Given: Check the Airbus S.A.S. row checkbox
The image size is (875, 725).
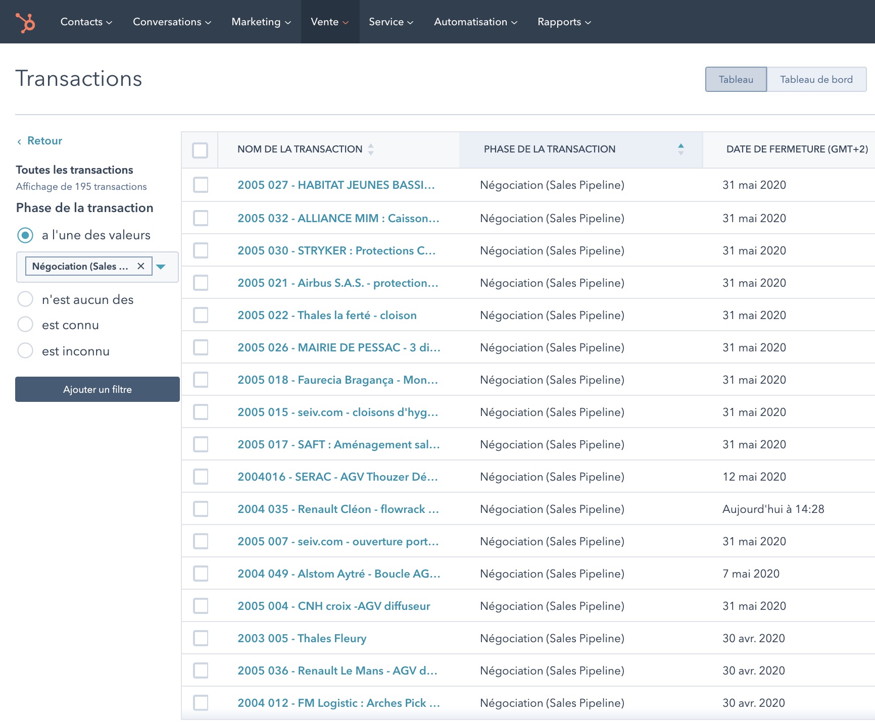Looking at the screenshot, I should tap(201, 283).
